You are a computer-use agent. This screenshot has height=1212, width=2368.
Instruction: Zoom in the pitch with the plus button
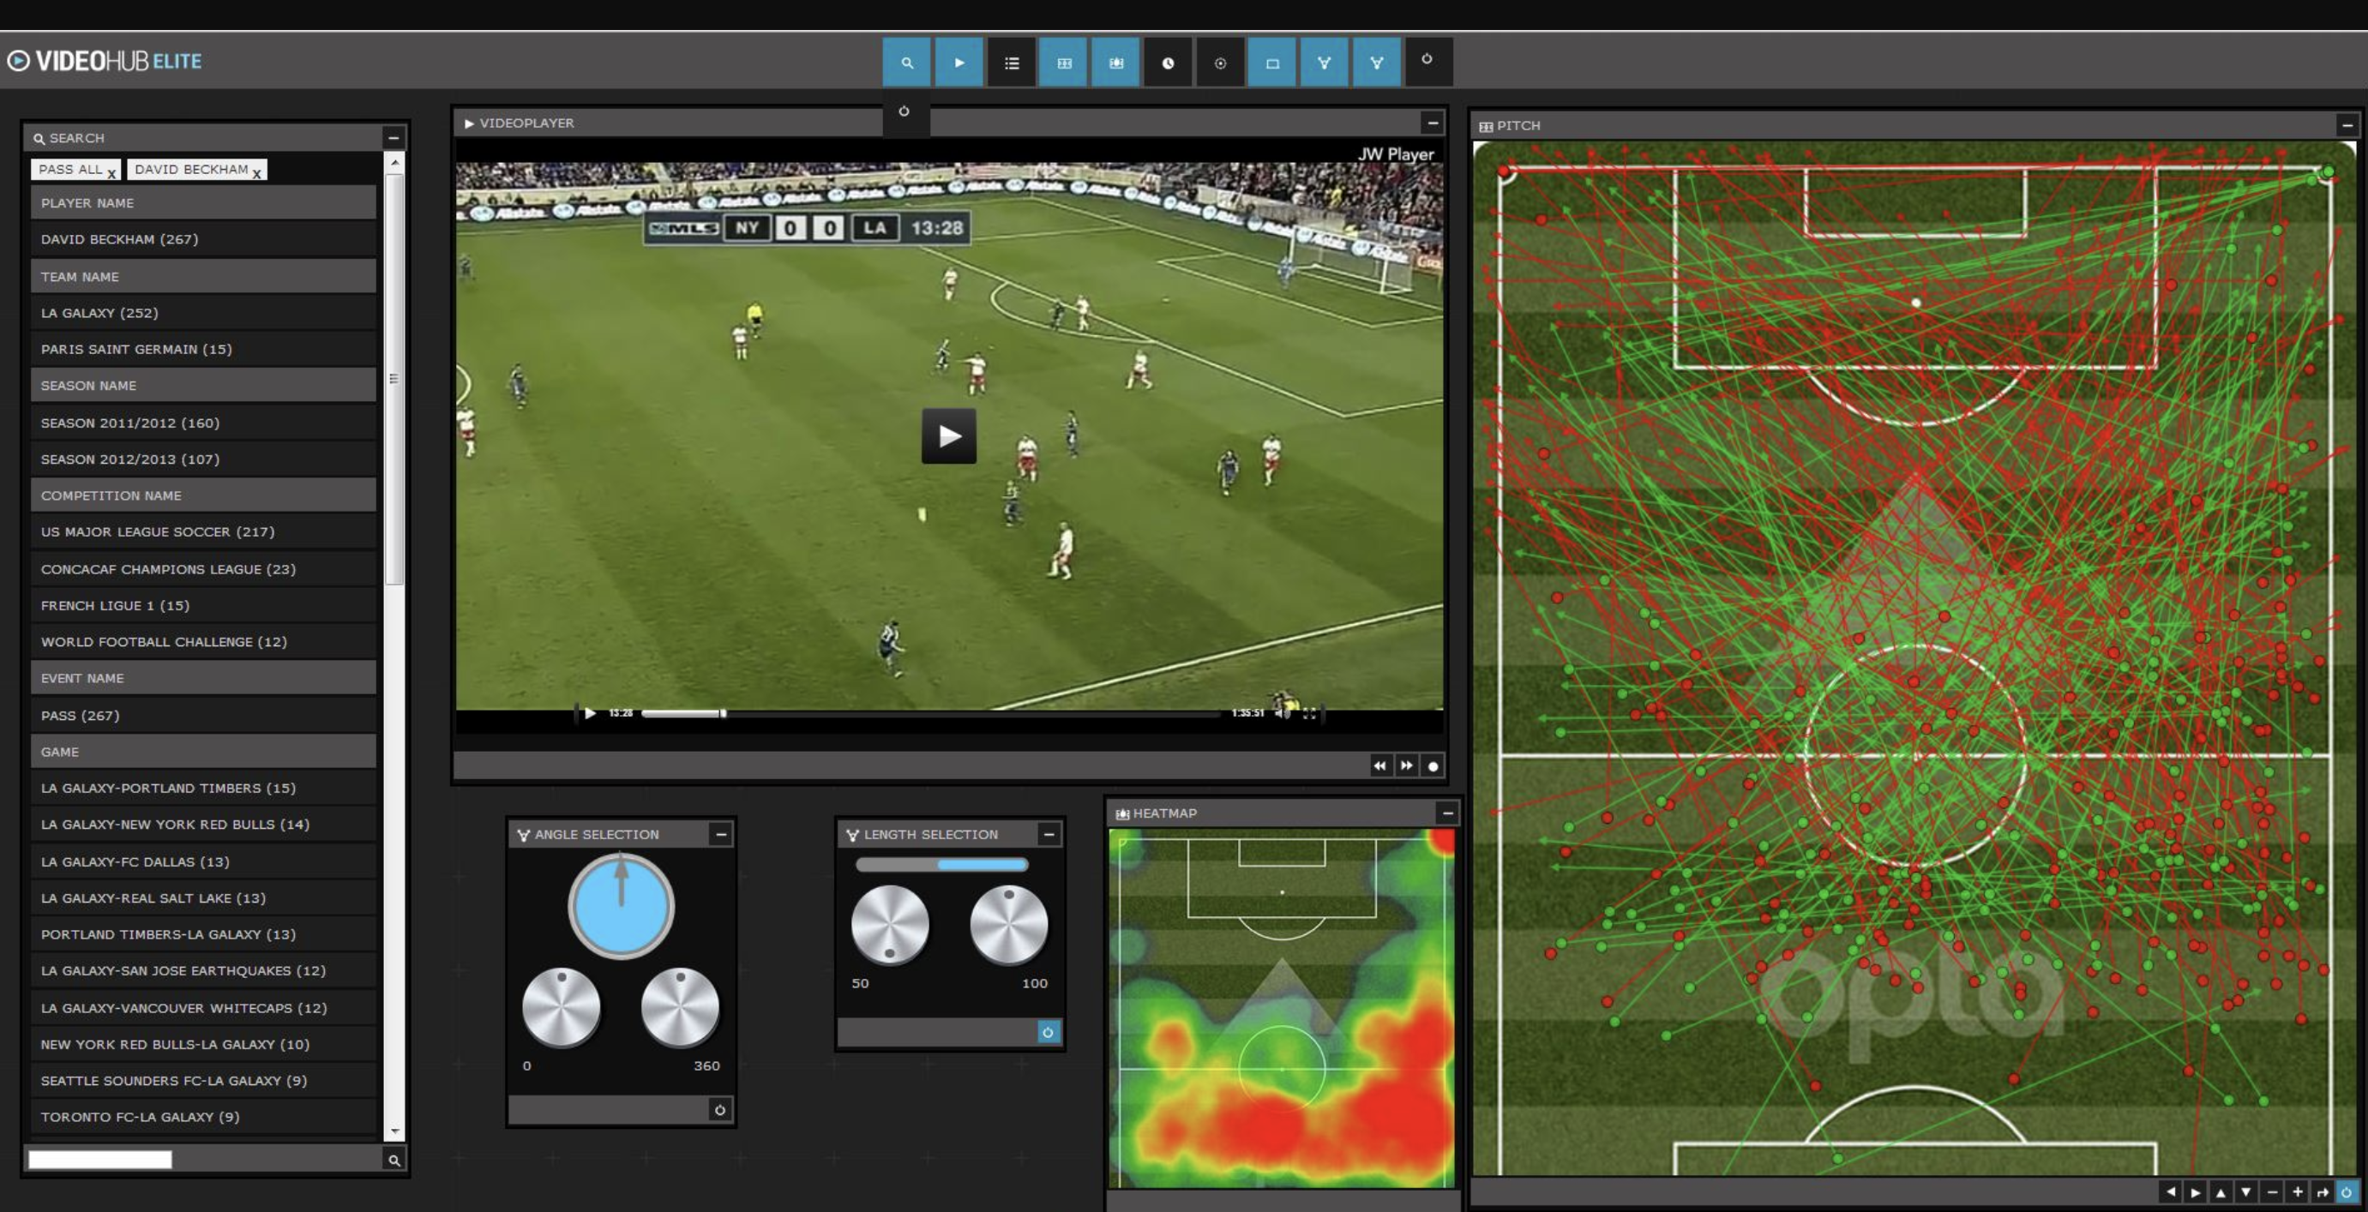2297,1191
